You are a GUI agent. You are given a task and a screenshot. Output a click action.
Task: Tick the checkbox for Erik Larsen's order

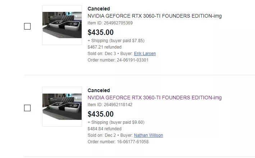[x=27, y=26]
